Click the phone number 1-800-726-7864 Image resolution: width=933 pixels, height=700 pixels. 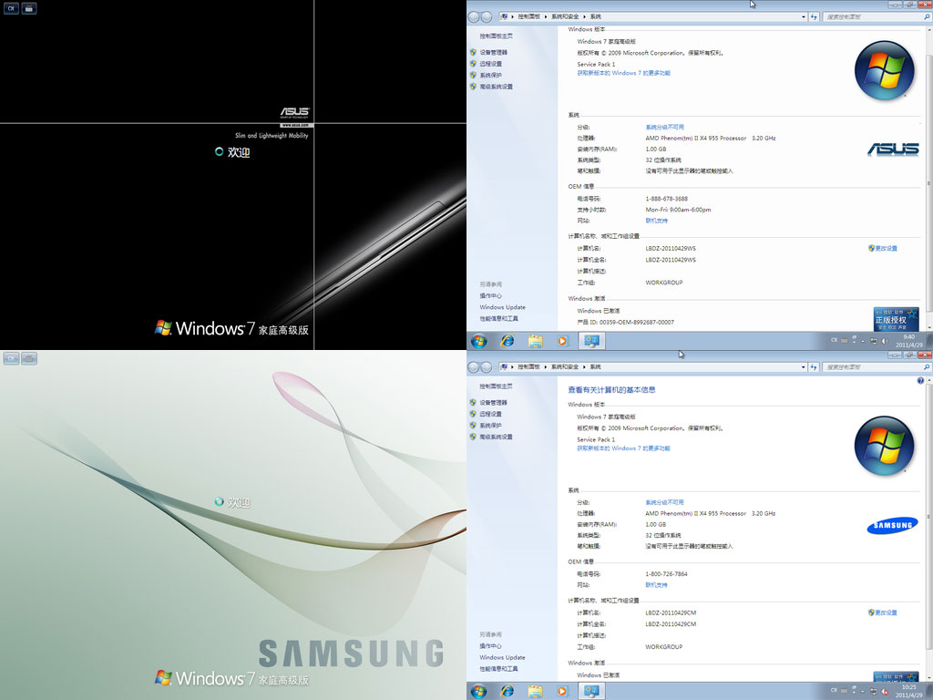(666, 574)
